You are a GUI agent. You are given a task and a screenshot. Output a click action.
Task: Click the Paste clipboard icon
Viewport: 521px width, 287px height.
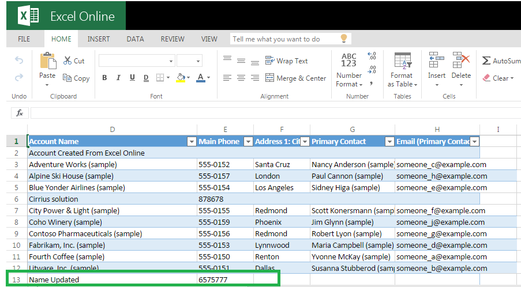coord(48,61)
